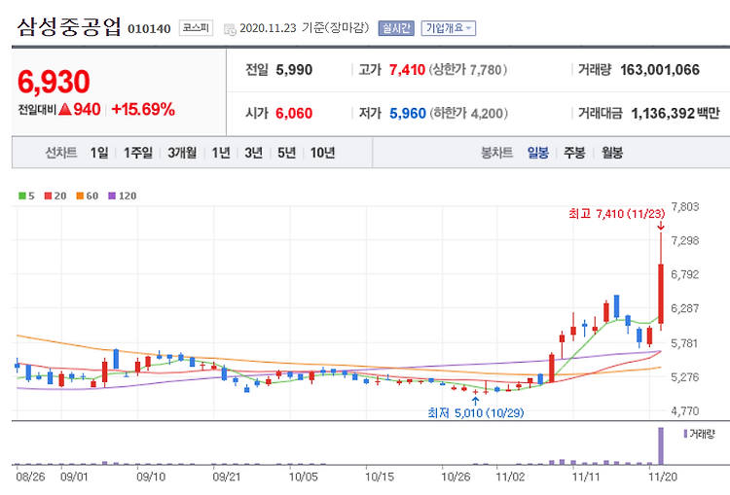Select the 5년 line chart period
This screenshot has height=495, width=730.
286,153
